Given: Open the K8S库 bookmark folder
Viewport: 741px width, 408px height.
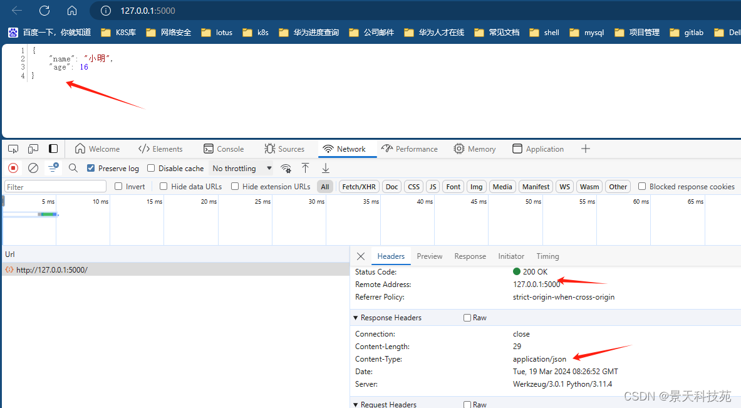Looking at the screenshot, I should click(x=118, y=32).
